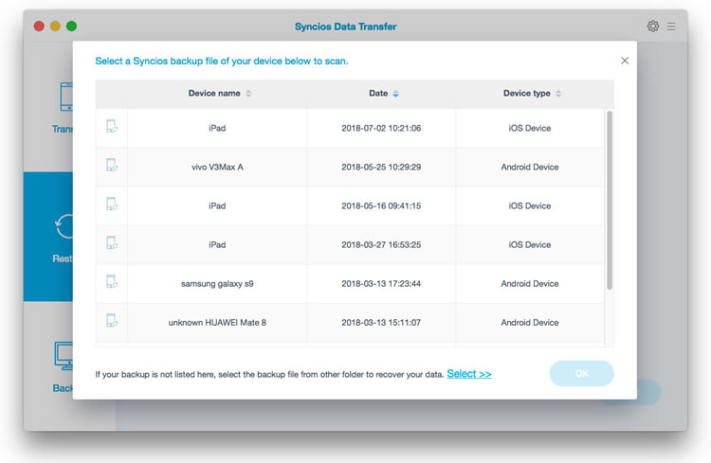Click the Date column header
This screenshot has height=463, width=711.
(x=378, y=94)
